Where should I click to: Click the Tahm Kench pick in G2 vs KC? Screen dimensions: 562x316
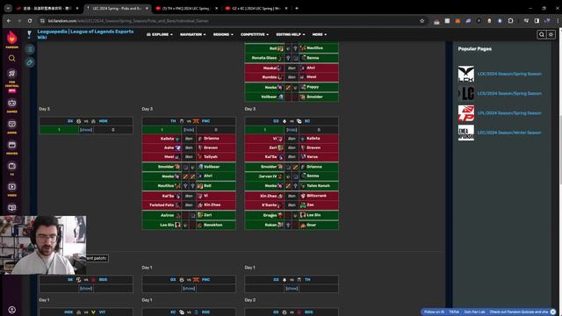click(x=319, y=185)
